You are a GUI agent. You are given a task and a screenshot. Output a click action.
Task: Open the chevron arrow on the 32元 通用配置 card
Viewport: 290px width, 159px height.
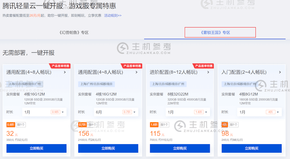tap(65, 72)
